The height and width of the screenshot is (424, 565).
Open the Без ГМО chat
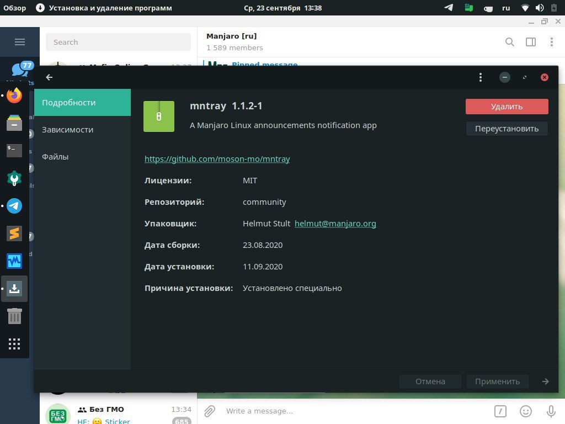tap(118, 413)
